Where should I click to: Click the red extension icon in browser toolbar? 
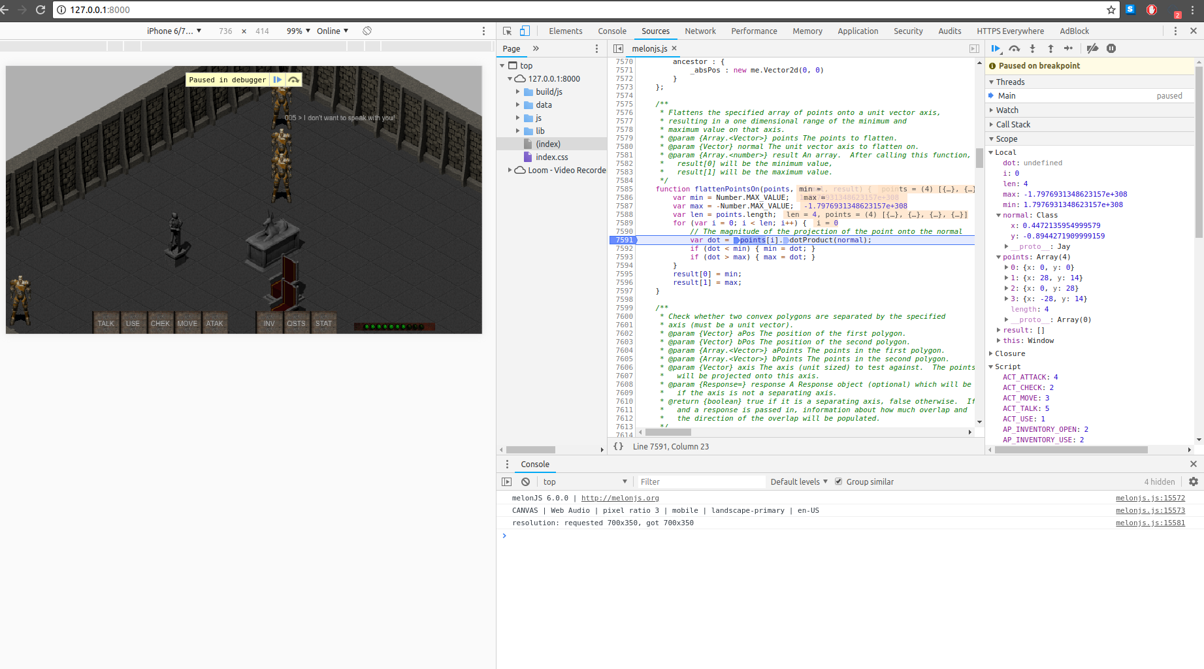1152,10
